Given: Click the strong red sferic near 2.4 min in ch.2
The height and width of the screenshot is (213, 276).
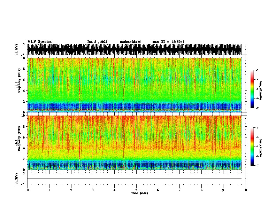Looking at the screenshot, I should pos(80,139).
